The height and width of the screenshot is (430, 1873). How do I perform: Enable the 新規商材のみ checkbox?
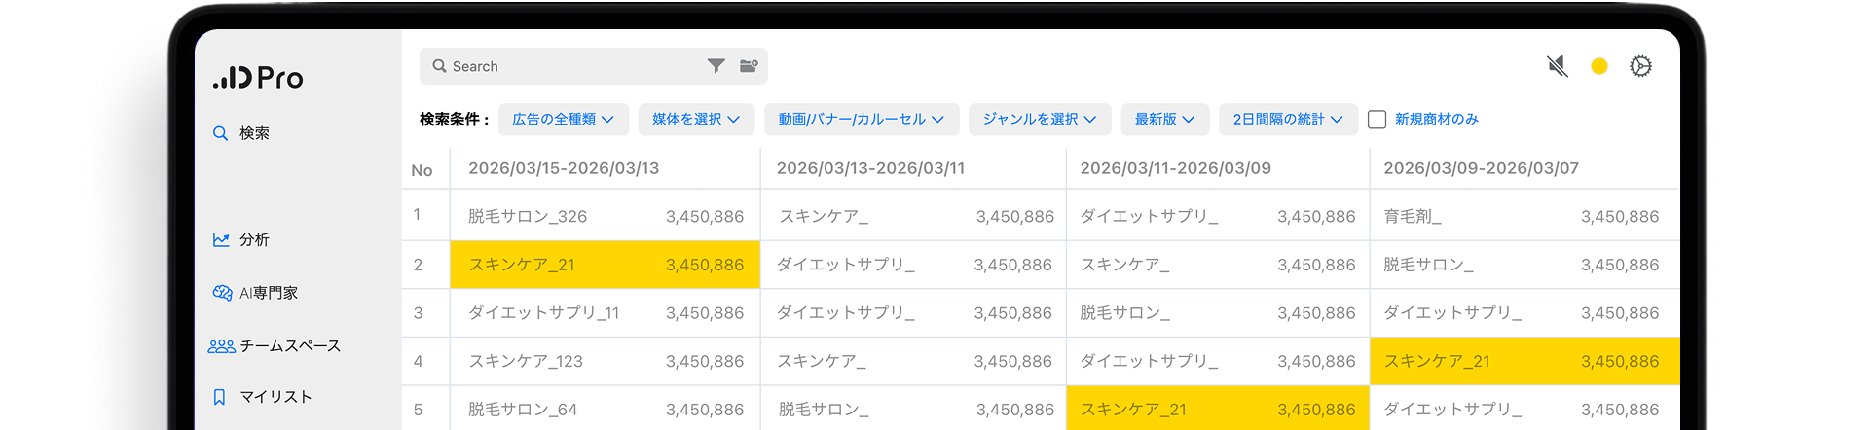point(1377,120)
